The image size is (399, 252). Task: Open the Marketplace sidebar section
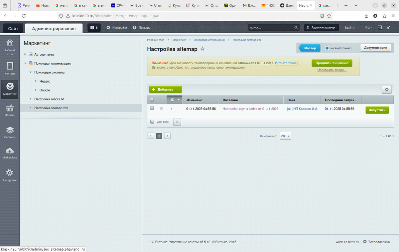pyautogui.click(x=10, y=153)
